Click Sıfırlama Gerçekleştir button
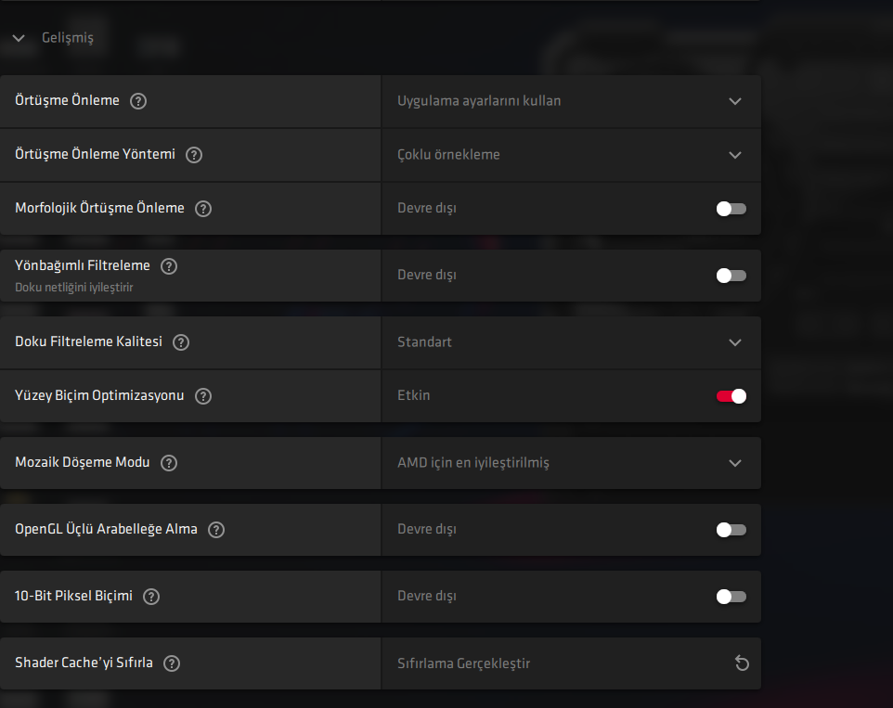 click(464, 663)
